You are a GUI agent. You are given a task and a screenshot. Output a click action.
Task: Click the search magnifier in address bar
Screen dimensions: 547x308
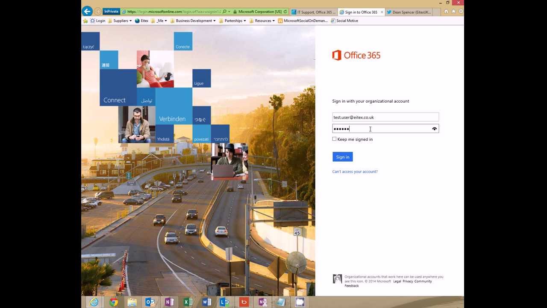click(x=224, y=12)
